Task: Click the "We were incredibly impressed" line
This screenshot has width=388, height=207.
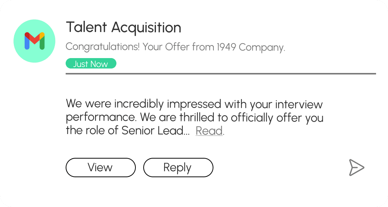Action: 194,104
